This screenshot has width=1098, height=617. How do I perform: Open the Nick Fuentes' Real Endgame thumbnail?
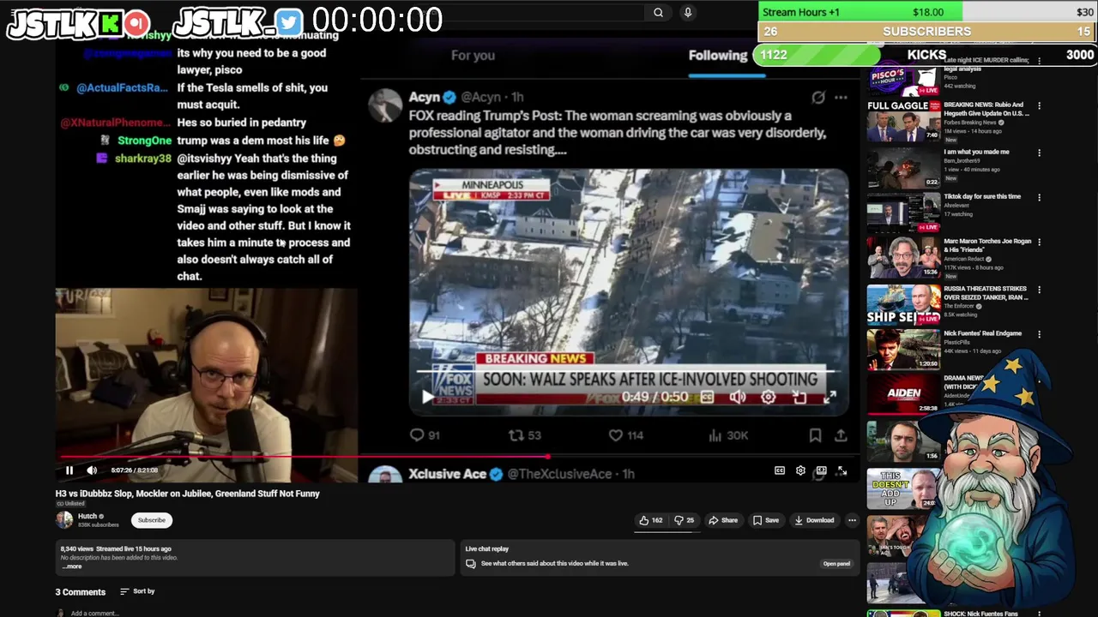click(x=903, y=350)
